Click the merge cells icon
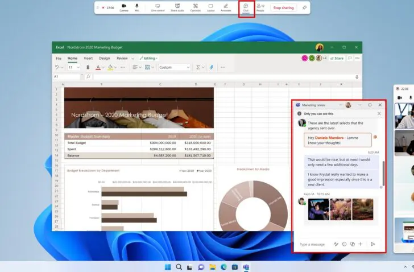 (147, 67)
